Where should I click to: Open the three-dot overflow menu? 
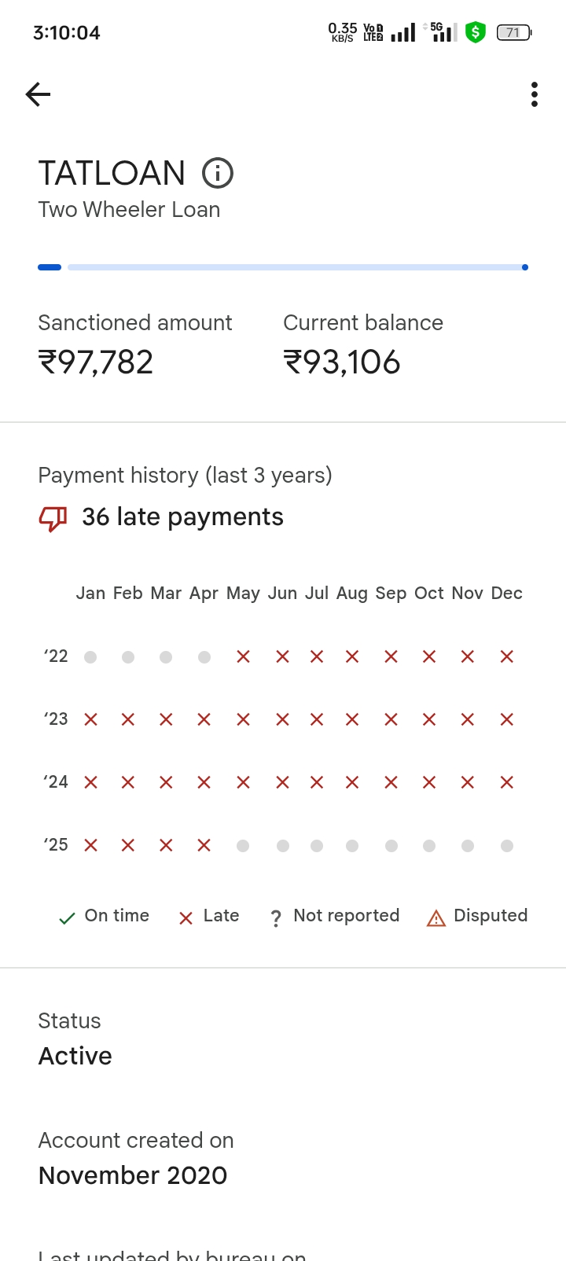click(x=535, y=94)
